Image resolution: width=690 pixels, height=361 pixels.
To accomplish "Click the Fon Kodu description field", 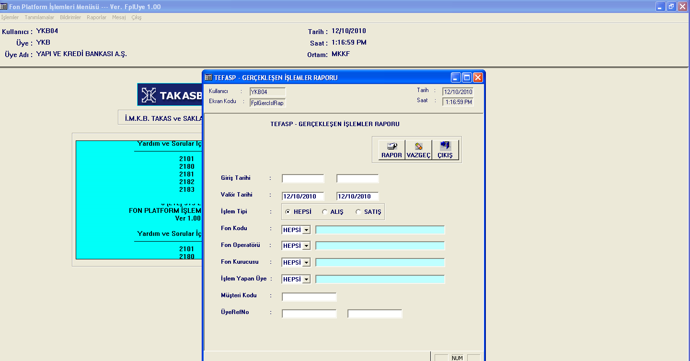I will [380, 230].
